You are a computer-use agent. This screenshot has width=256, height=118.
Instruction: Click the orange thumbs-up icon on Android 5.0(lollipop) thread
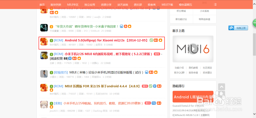coord(161,40)
